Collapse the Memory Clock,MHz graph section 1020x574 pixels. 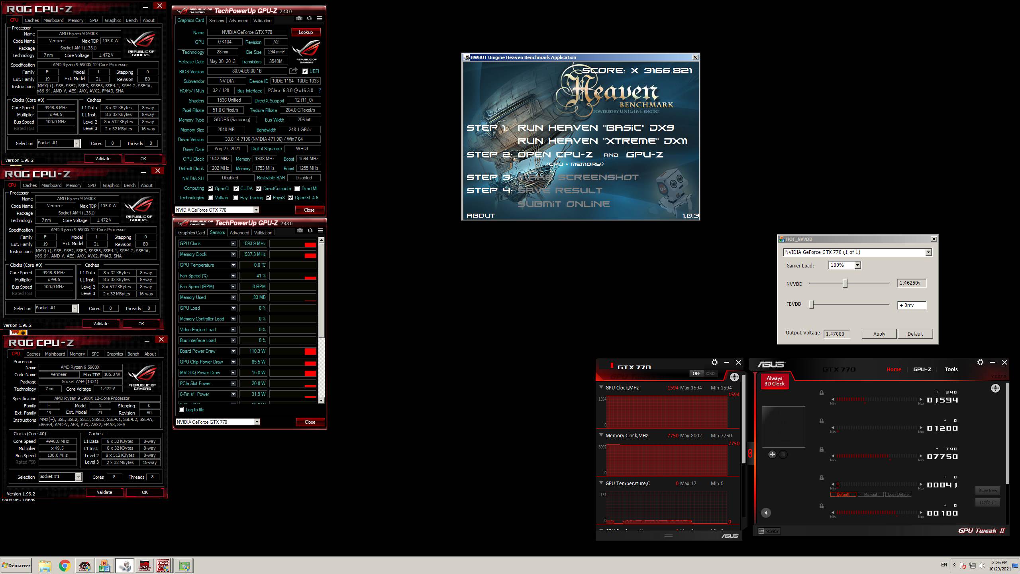click(x=601, y=435)
